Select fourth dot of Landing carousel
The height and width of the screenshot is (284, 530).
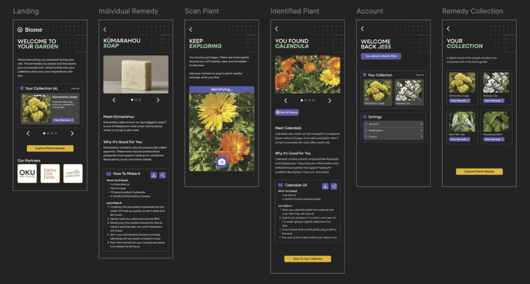pos(56,133)
